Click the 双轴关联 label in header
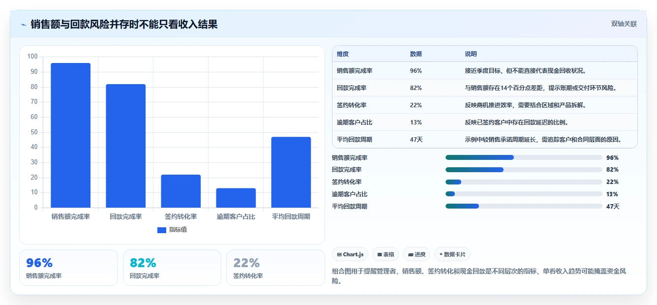Viewport: 657px width, 305px height. pos(624,24)
